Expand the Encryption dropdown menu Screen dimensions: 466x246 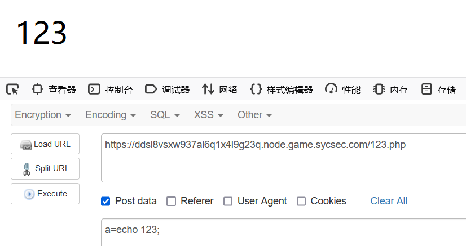43,115
